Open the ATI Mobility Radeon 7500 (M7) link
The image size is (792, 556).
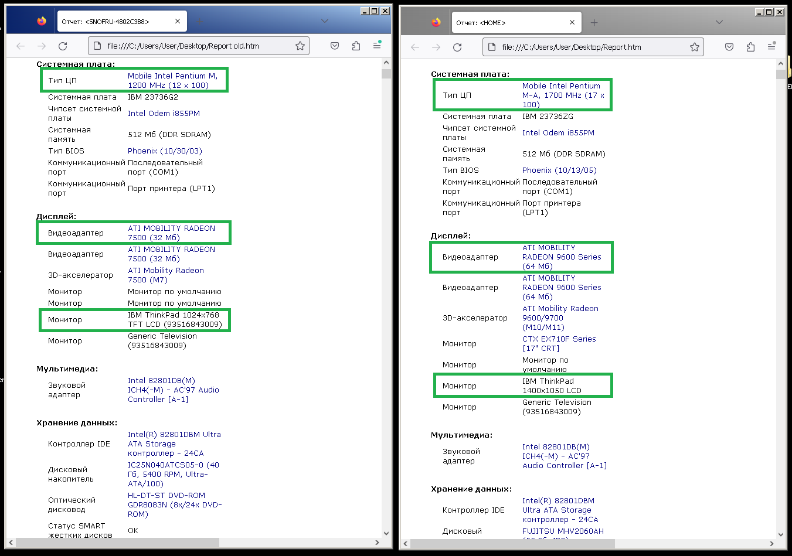tap(166, 275)
